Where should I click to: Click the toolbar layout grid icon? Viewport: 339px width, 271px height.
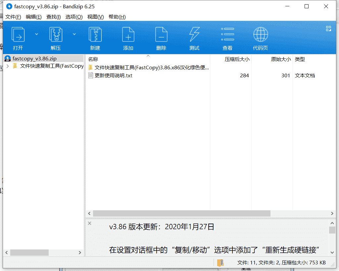coord(328,29)
